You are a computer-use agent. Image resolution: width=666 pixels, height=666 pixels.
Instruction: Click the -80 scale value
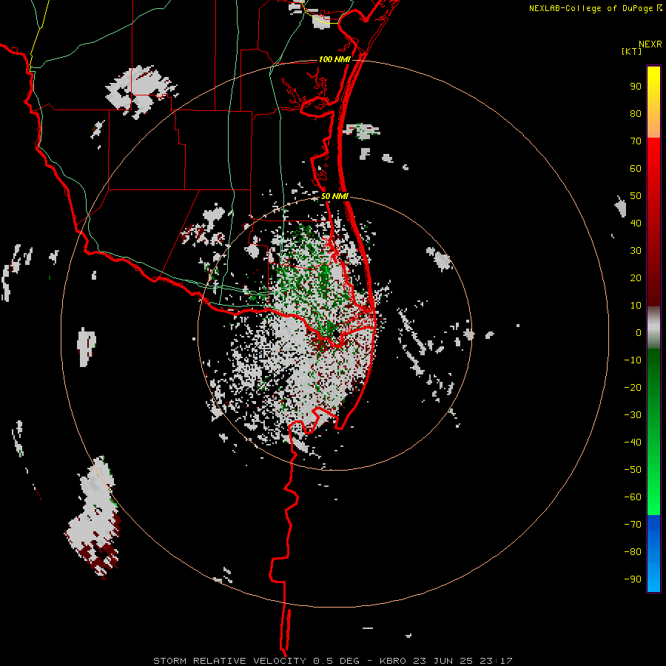633,552
